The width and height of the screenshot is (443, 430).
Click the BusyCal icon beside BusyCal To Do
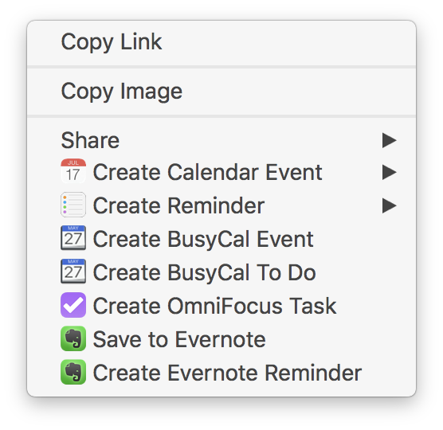(73, 271)
